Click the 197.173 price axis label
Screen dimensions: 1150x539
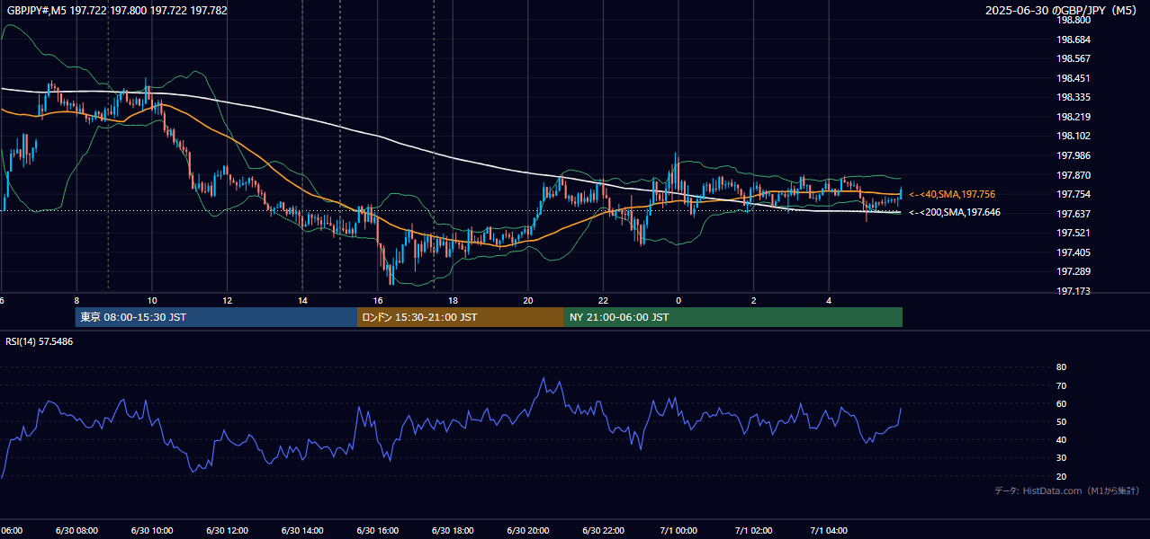pyautogui.click(x=1074, y=291)
